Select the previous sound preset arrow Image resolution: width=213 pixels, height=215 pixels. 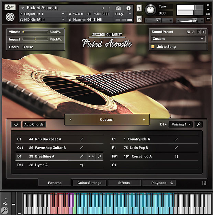[199, 32]
